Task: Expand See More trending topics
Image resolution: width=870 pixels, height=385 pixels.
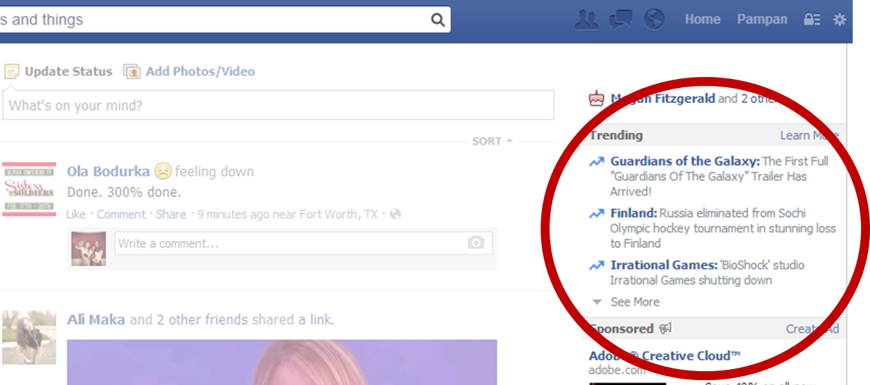Action: (x=634, y=302)
